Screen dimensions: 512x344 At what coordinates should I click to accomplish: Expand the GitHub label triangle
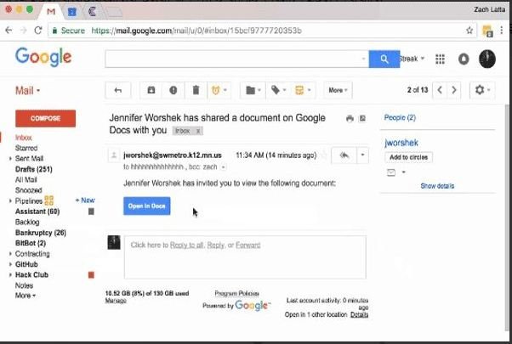(10, 264)
